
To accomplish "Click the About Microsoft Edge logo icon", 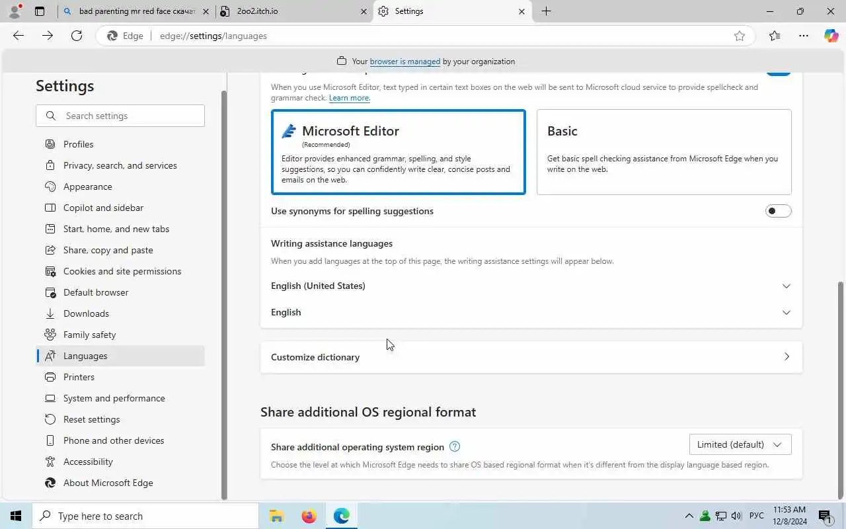I will pos(50,483).
